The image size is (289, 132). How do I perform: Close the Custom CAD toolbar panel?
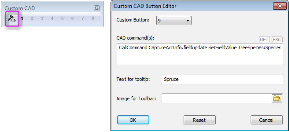click(x=97, y=8)
